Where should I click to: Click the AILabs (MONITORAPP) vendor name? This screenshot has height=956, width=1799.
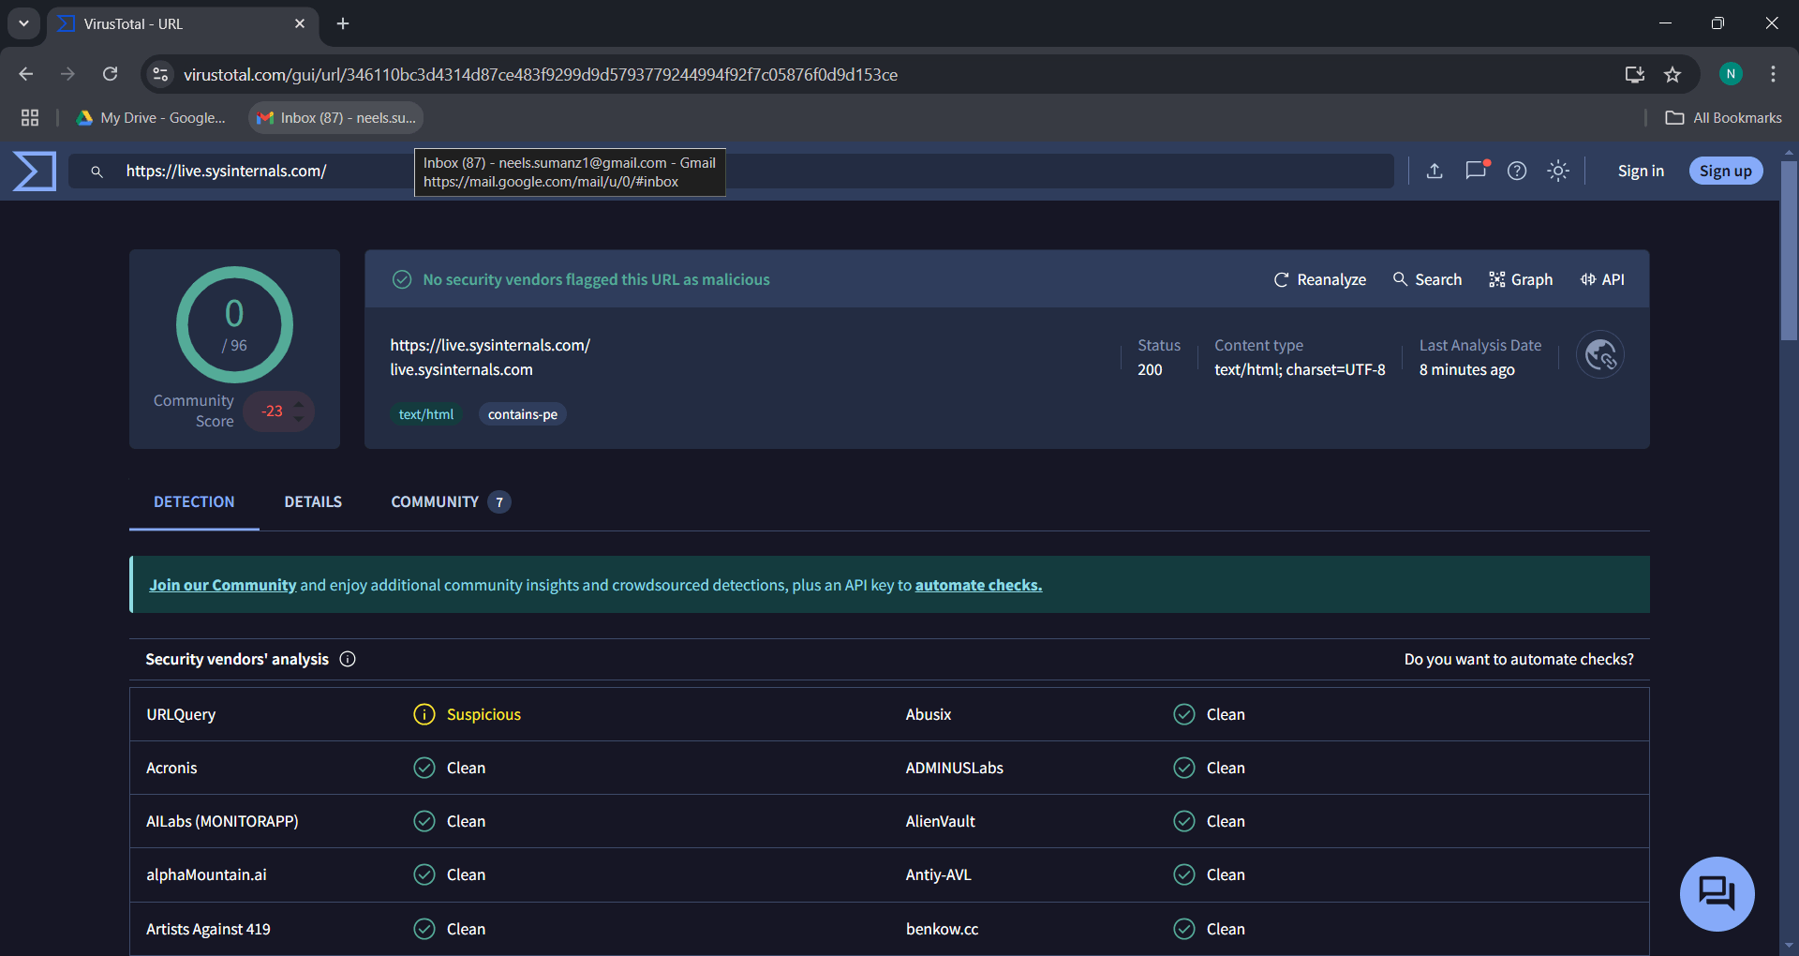(x=222, y=821)
